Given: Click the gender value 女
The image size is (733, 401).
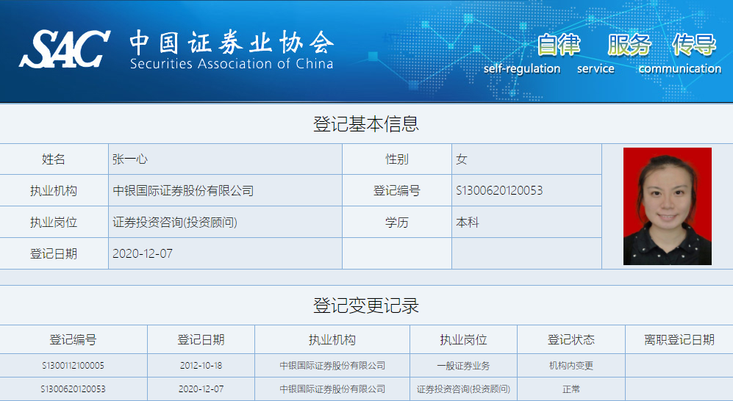Looking at the screenshot, I should 462,159.
